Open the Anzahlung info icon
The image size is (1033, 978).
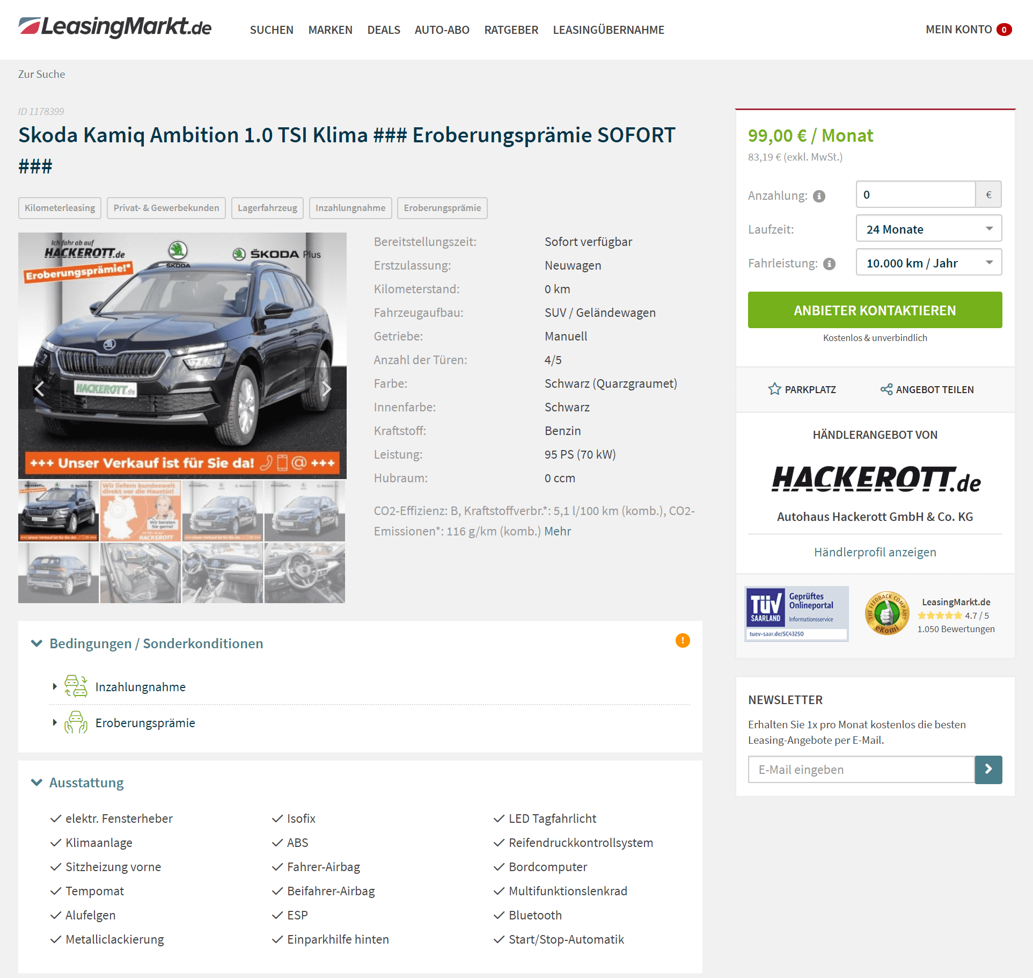pyautogui.click(x=819, y=196)
